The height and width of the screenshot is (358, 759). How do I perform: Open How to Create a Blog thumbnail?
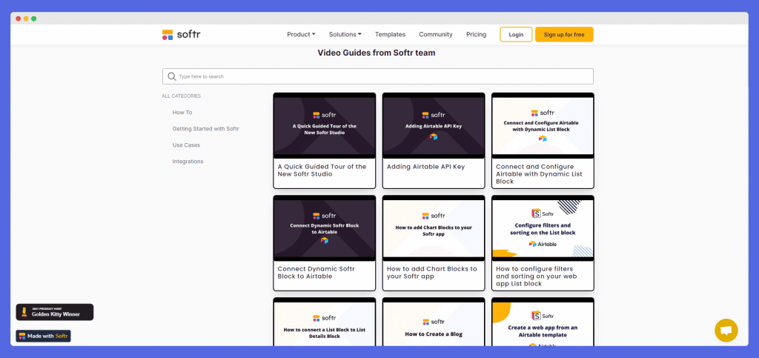[434, 322]
